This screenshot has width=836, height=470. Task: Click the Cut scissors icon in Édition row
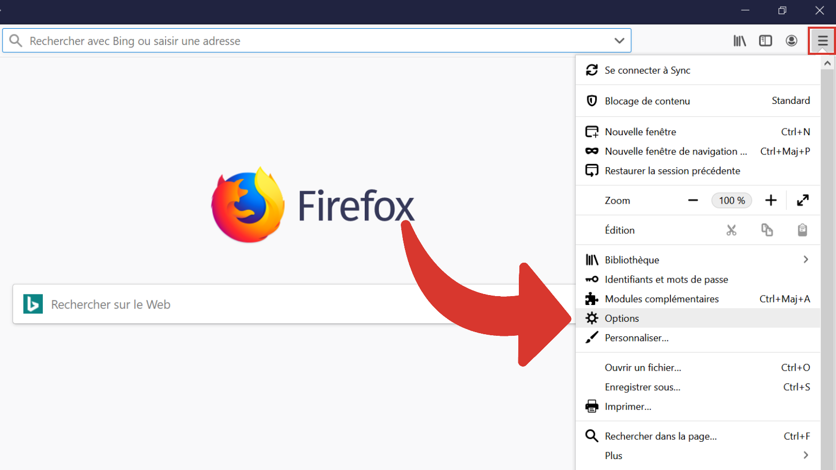point(731,230)
